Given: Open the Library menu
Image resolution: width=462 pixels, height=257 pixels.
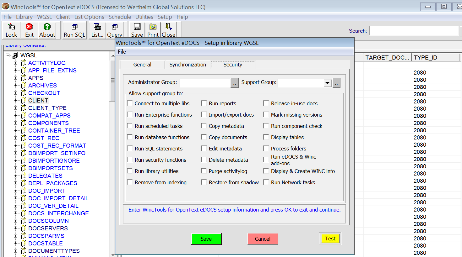Looking at the screenshot, I should [x=24, y=17].
